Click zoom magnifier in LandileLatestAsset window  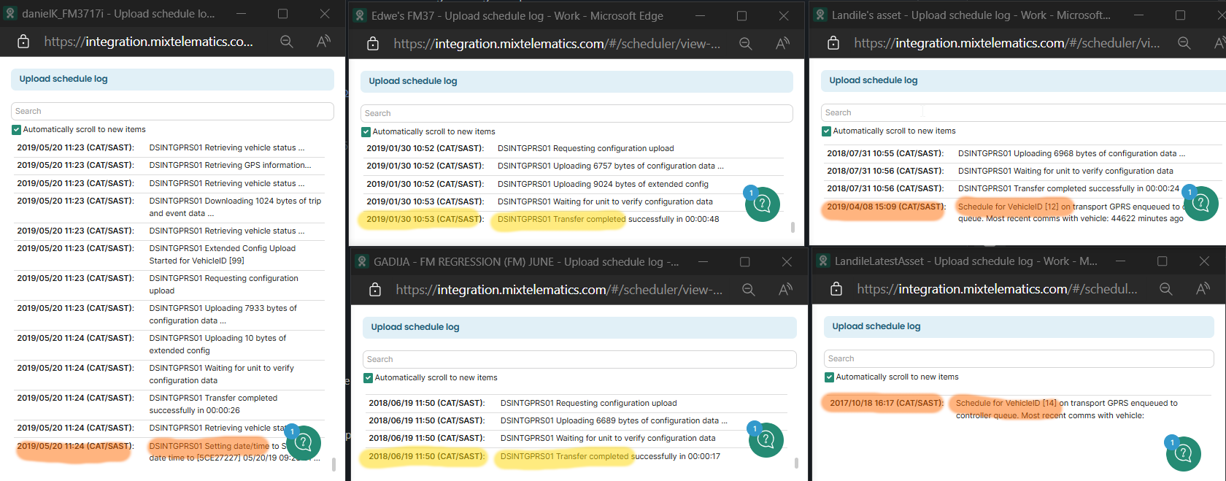click(1166, 289)
